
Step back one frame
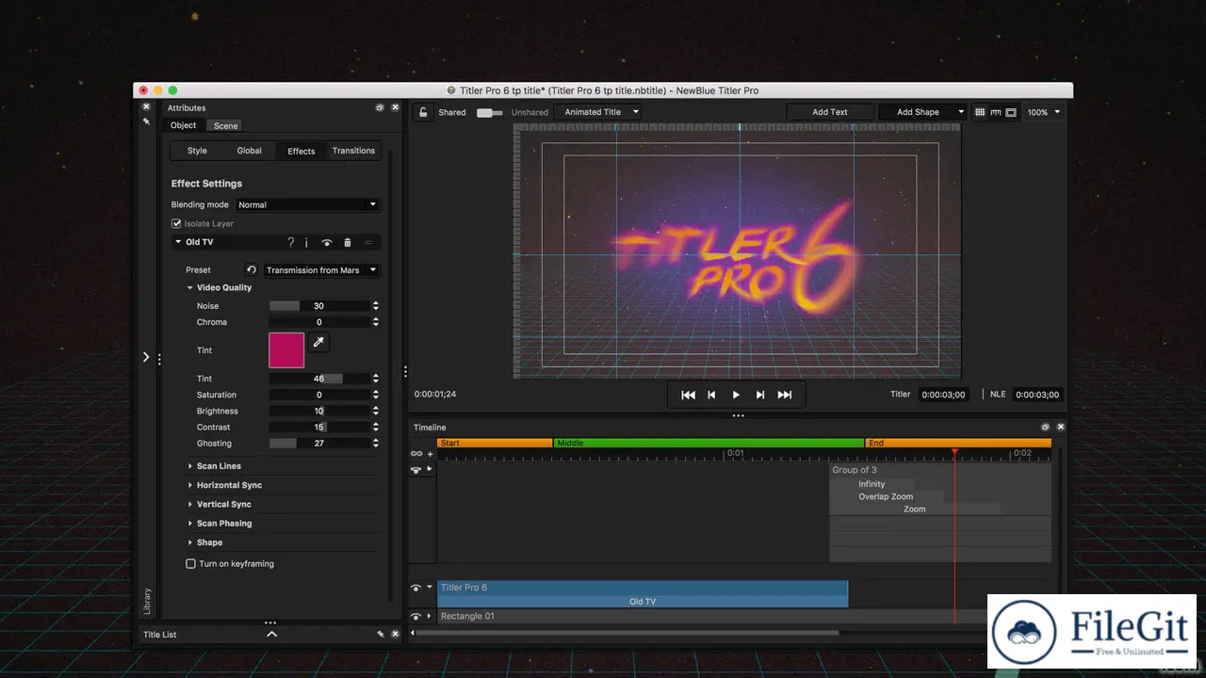click(x=711, y=395)
